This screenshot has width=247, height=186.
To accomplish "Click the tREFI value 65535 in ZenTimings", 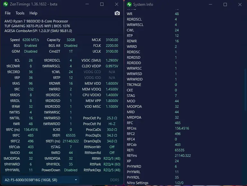I will click(x=71, y=135).
